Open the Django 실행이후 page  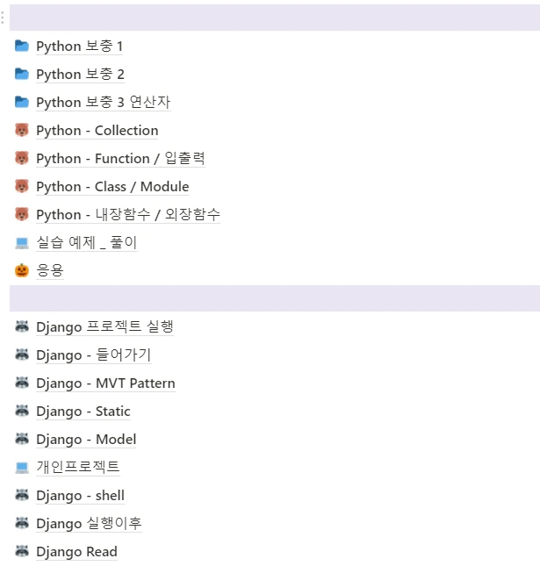[89, 524]
